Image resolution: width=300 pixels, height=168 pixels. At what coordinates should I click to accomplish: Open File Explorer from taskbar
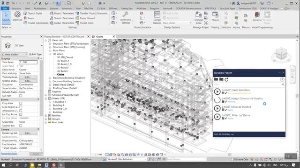tap(39, 165)
